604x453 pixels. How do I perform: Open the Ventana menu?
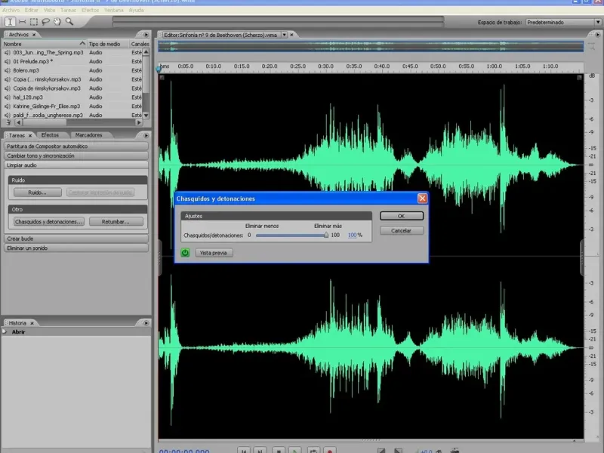[x=114, y=10]
